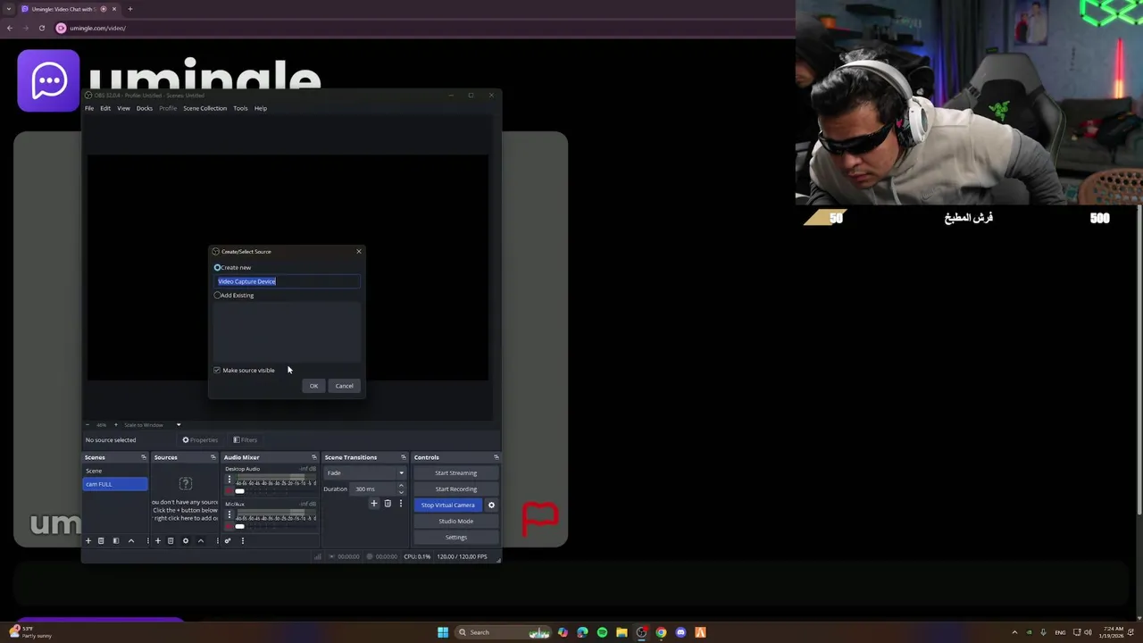1143x643 pixels.
Task: Delete source using Sources trash icon
Action: [171, 540]
